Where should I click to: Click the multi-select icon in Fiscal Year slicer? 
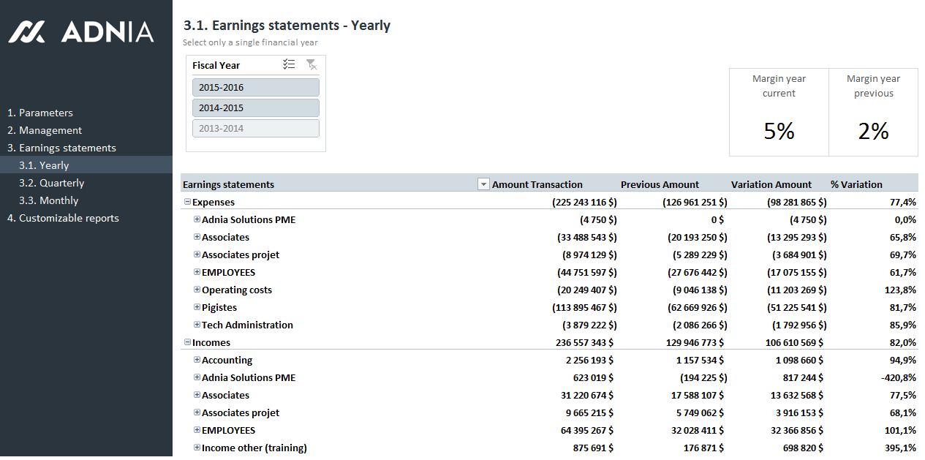tap(289, 65)
